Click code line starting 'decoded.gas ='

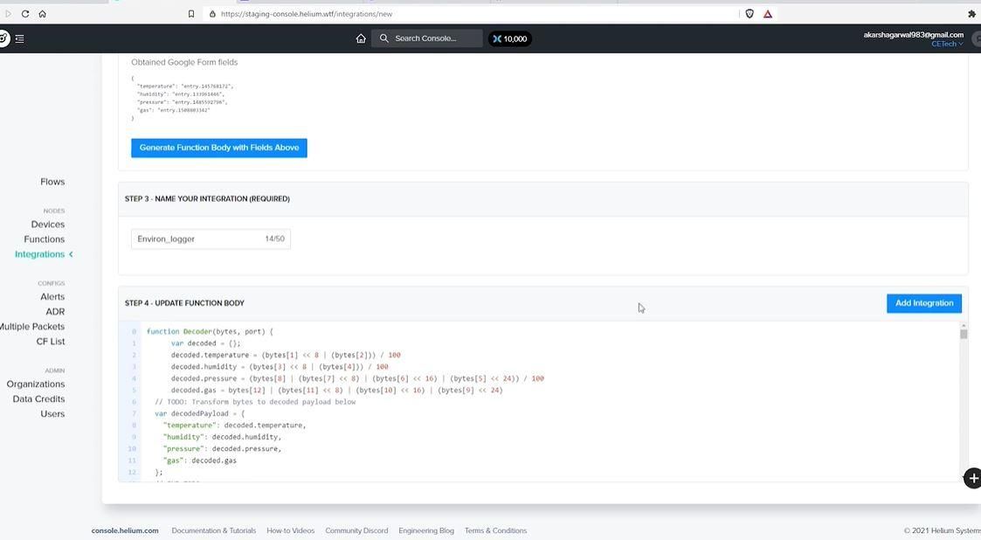pyautogui.click(x=336, y=391)
